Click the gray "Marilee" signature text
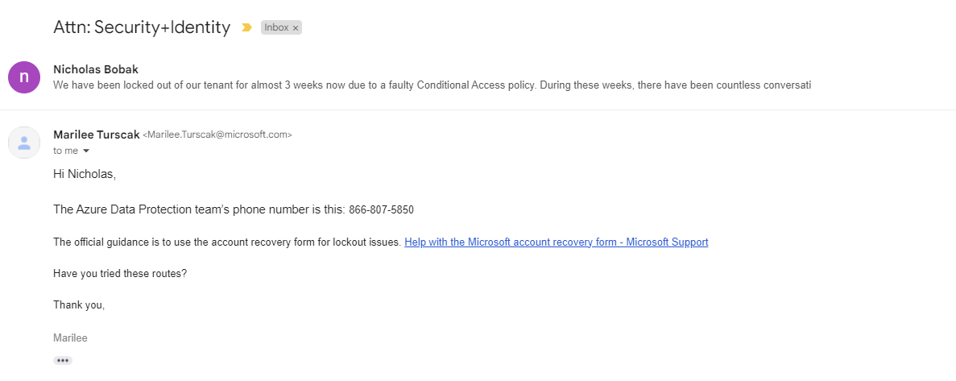The image size is (956, 381). pyautogui.click(x=71, y=338)
